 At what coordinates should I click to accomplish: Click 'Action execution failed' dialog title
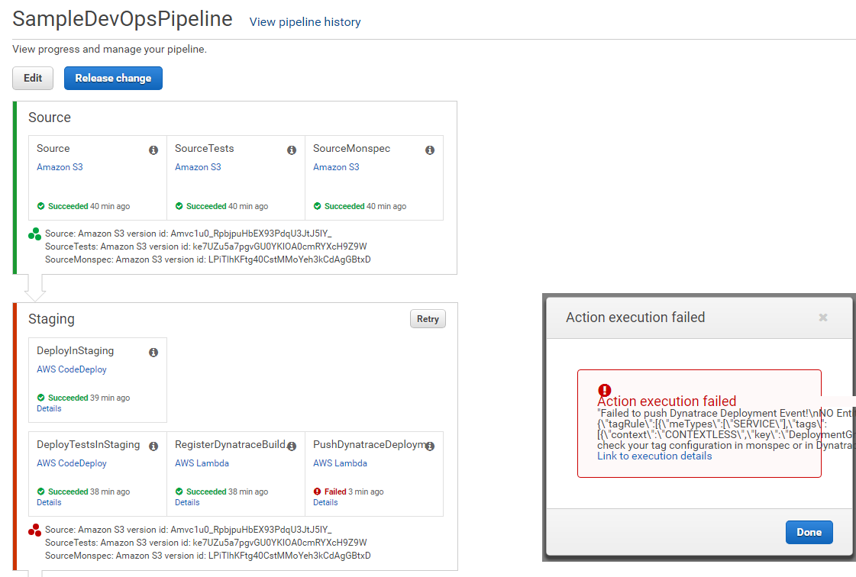pyautogui.click(x=635, y=318)
